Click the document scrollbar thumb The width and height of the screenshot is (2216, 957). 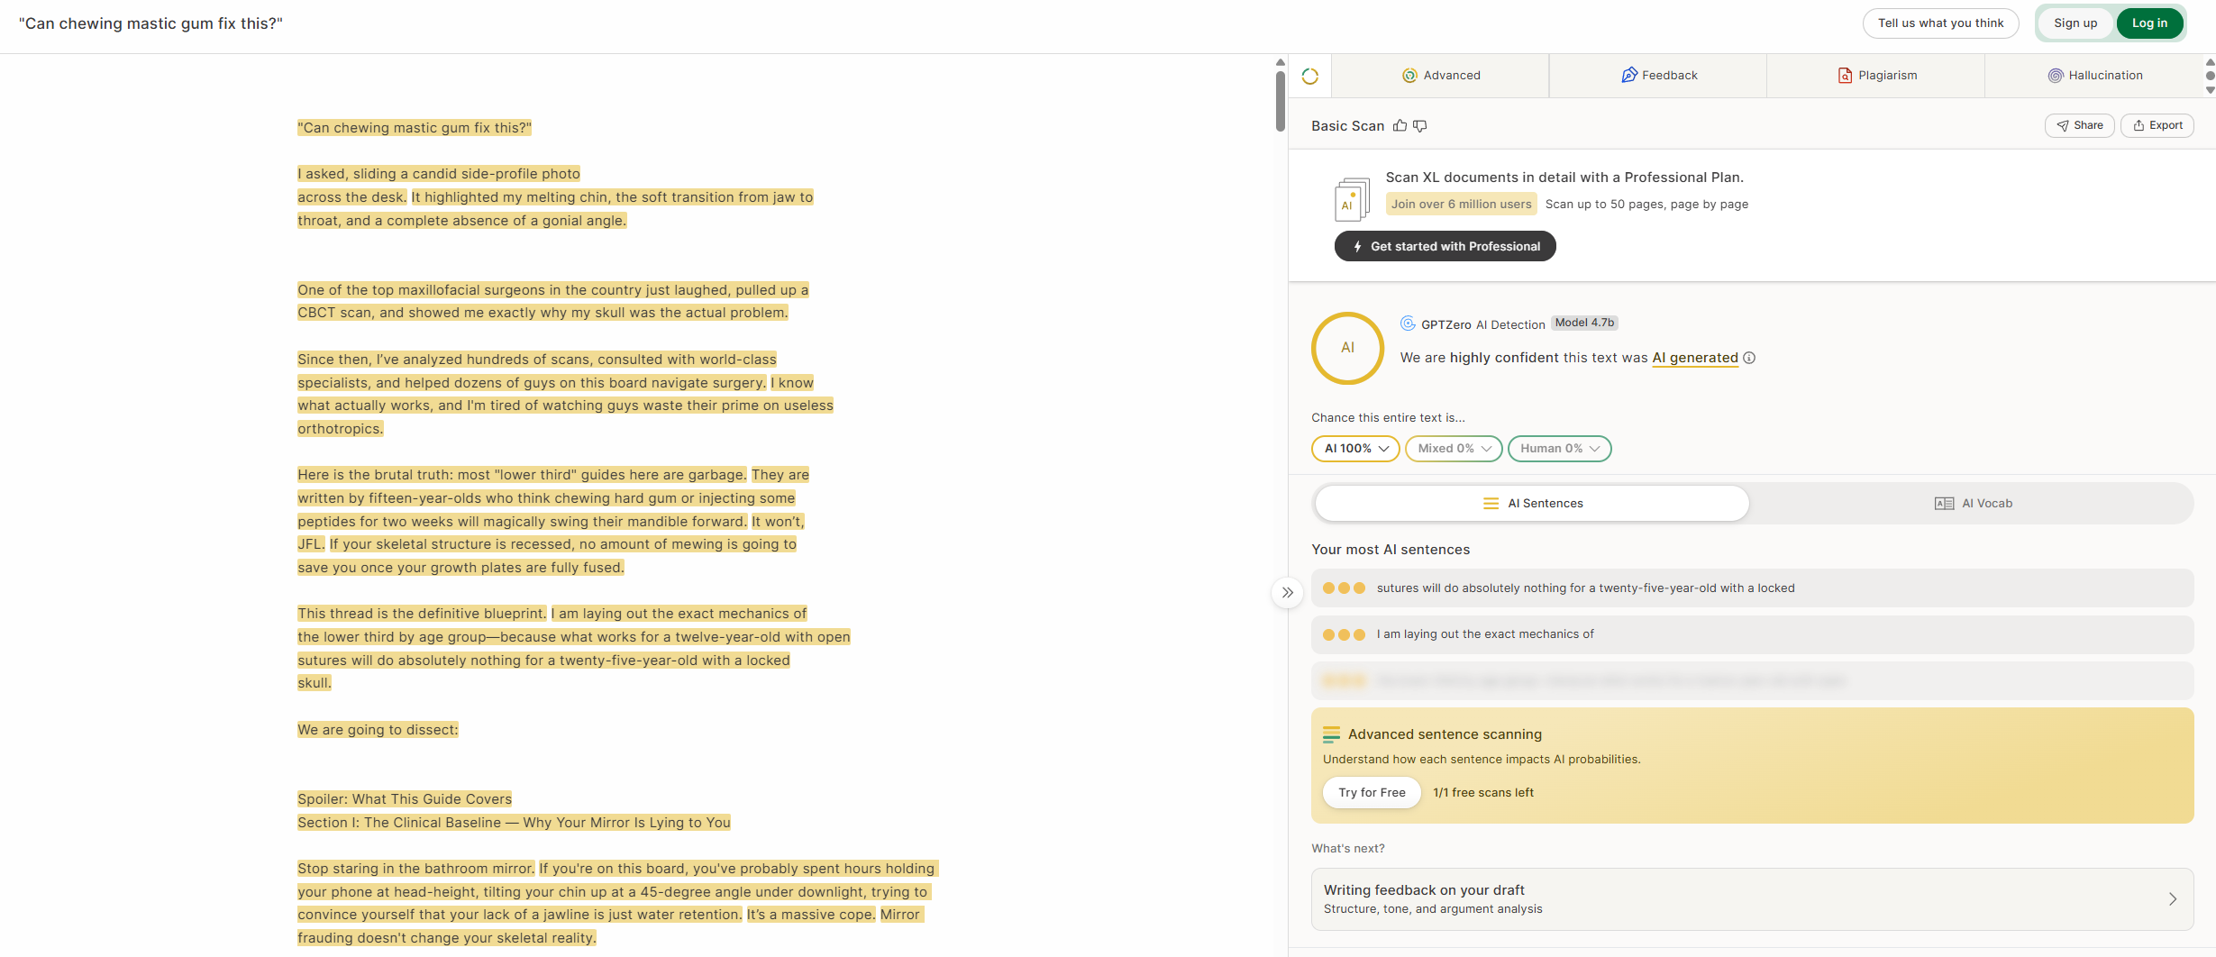(1280, 101)
